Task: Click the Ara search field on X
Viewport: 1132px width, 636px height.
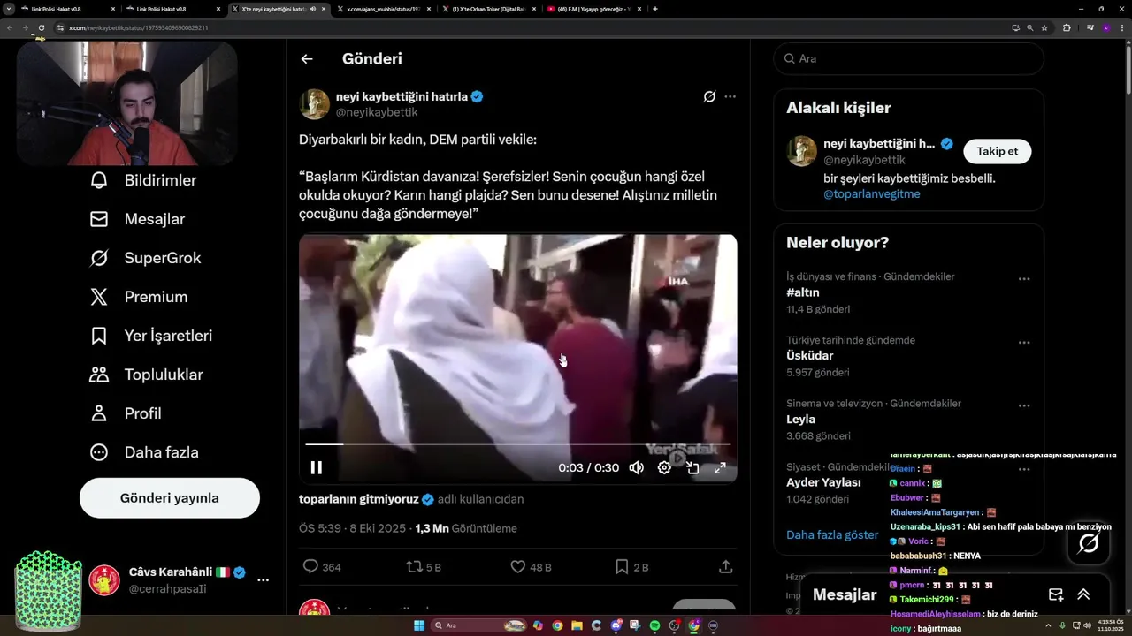Action: [x=909, y=58]
